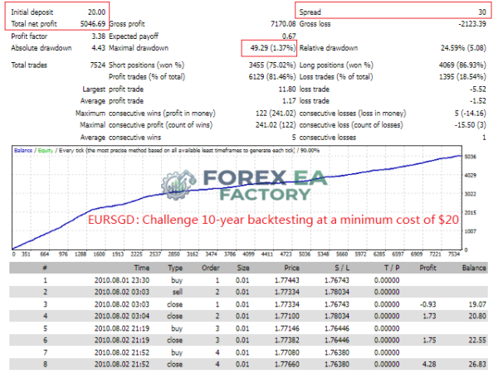Click the 'Short positions (won %)' label
Screen dimensions: 498x373
[146, 65]
